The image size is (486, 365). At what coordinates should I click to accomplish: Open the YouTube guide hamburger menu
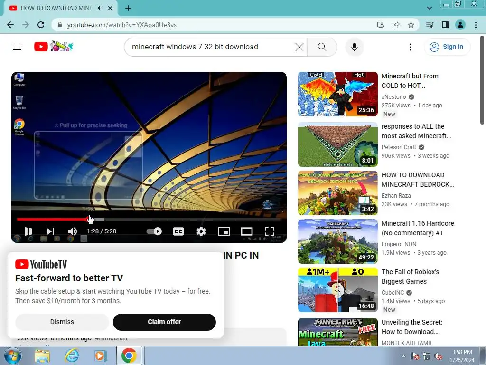tap(17, 47)
